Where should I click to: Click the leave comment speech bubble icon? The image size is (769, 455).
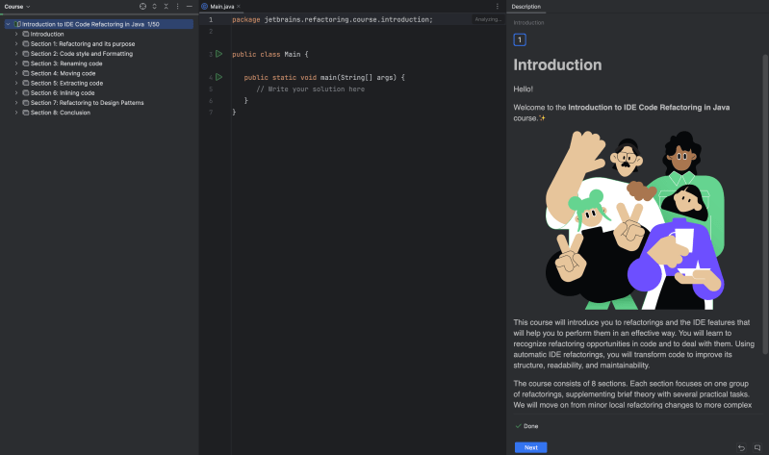757,447
